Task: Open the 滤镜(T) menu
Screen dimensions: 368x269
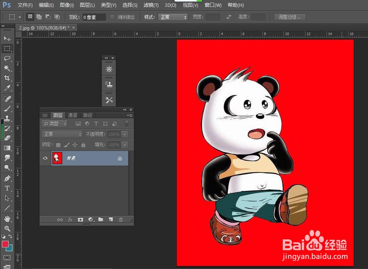Action: pos(151,5)
